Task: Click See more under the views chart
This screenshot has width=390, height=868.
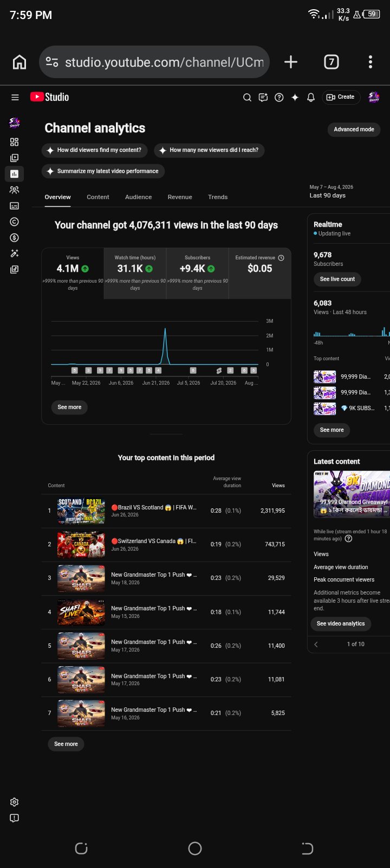Action: 69,407
